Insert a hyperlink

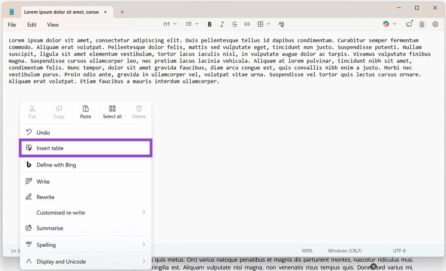pos(247,24)
